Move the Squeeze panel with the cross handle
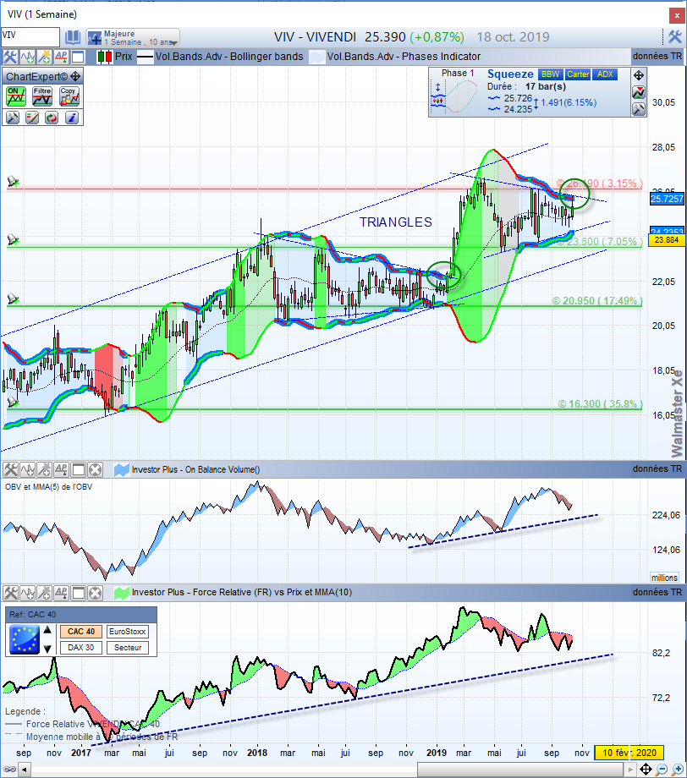 [x=639, y=75]
